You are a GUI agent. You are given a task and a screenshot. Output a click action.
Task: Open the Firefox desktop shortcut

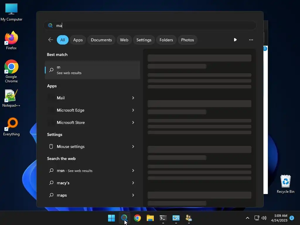click(x=11, y=40)
